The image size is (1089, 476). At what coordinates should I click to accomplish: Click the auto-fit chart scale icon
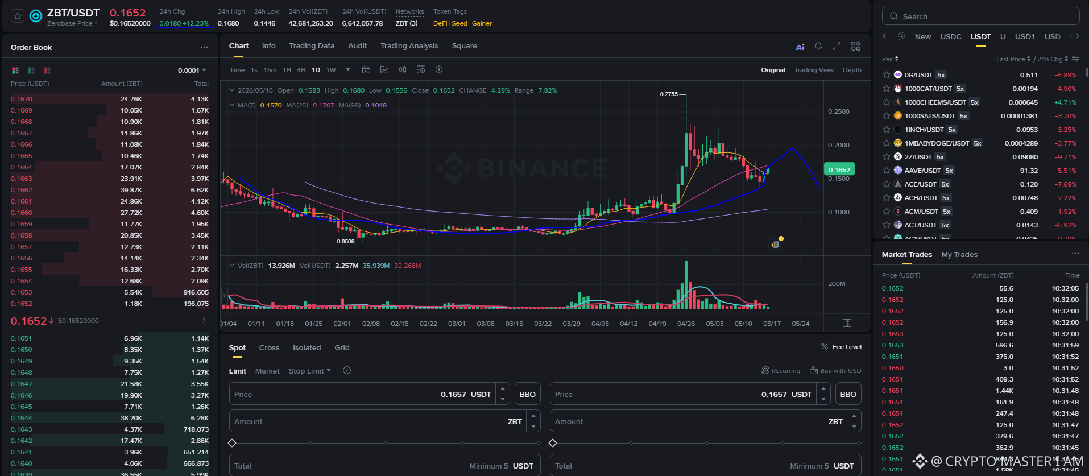[x=847, y=322]
